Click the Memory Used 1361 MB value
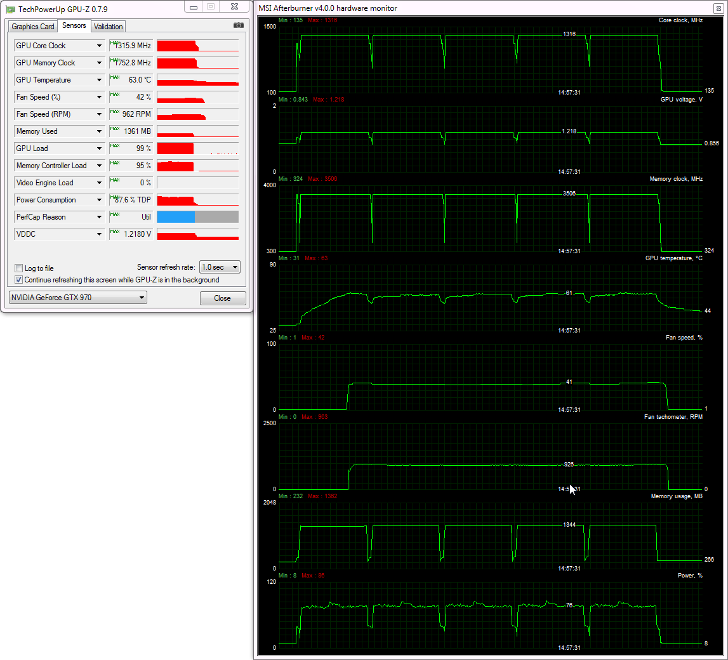 pos(131,131)
